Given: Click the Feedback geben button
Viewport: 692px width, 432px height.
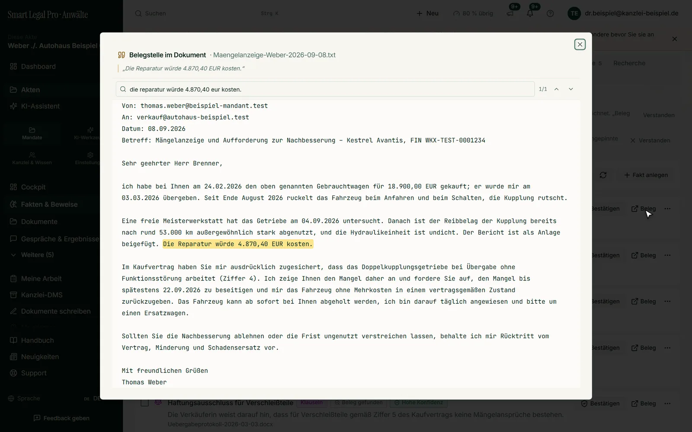Looking at the screenshot, I should pos(61,418).
